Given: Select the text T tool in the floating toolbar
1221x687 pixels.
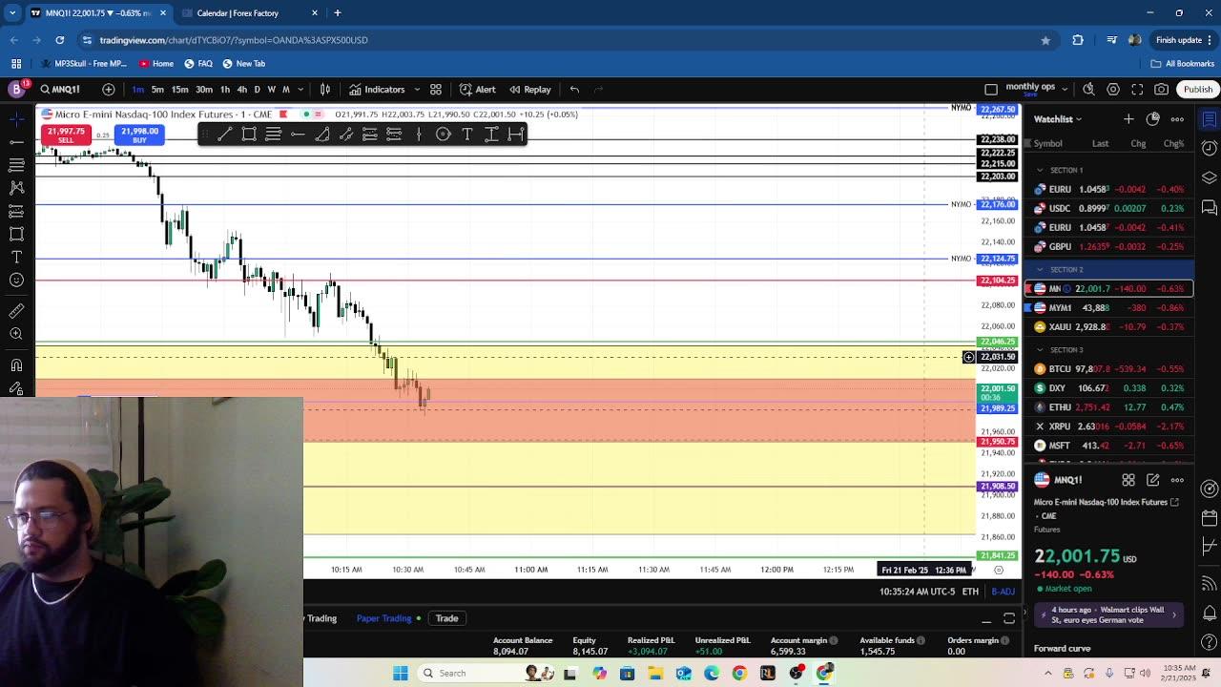Looking at the screenshot, I should tap(467, 135).
